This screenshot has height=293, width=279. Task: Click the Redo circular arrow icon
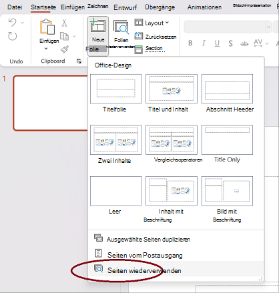pos(12,36)
